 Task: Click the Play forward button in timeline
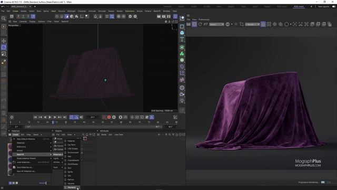point(50,117)
